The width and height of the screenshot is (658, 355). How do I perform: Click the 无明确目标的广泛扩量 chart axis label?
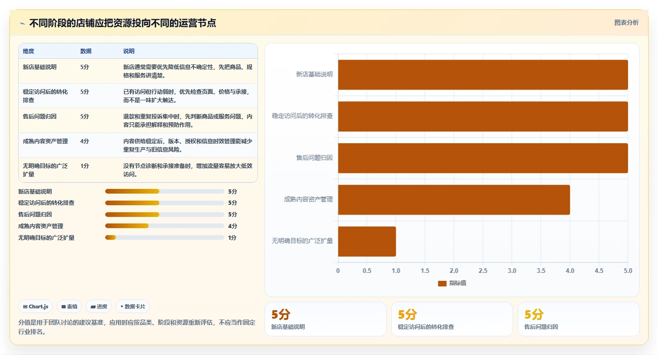(302, 241)
